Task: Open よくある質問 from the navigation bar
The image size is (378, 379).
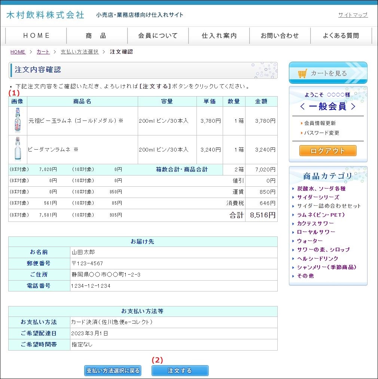Action: [x=341, y=36]
